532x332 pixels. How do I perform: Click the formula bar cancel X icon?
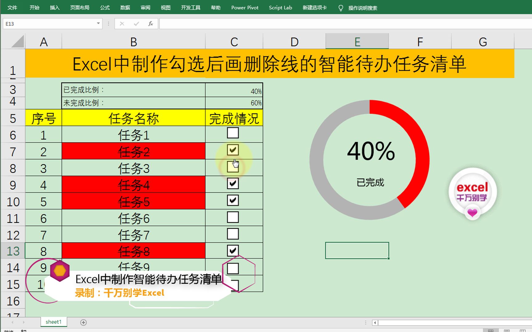122,24
